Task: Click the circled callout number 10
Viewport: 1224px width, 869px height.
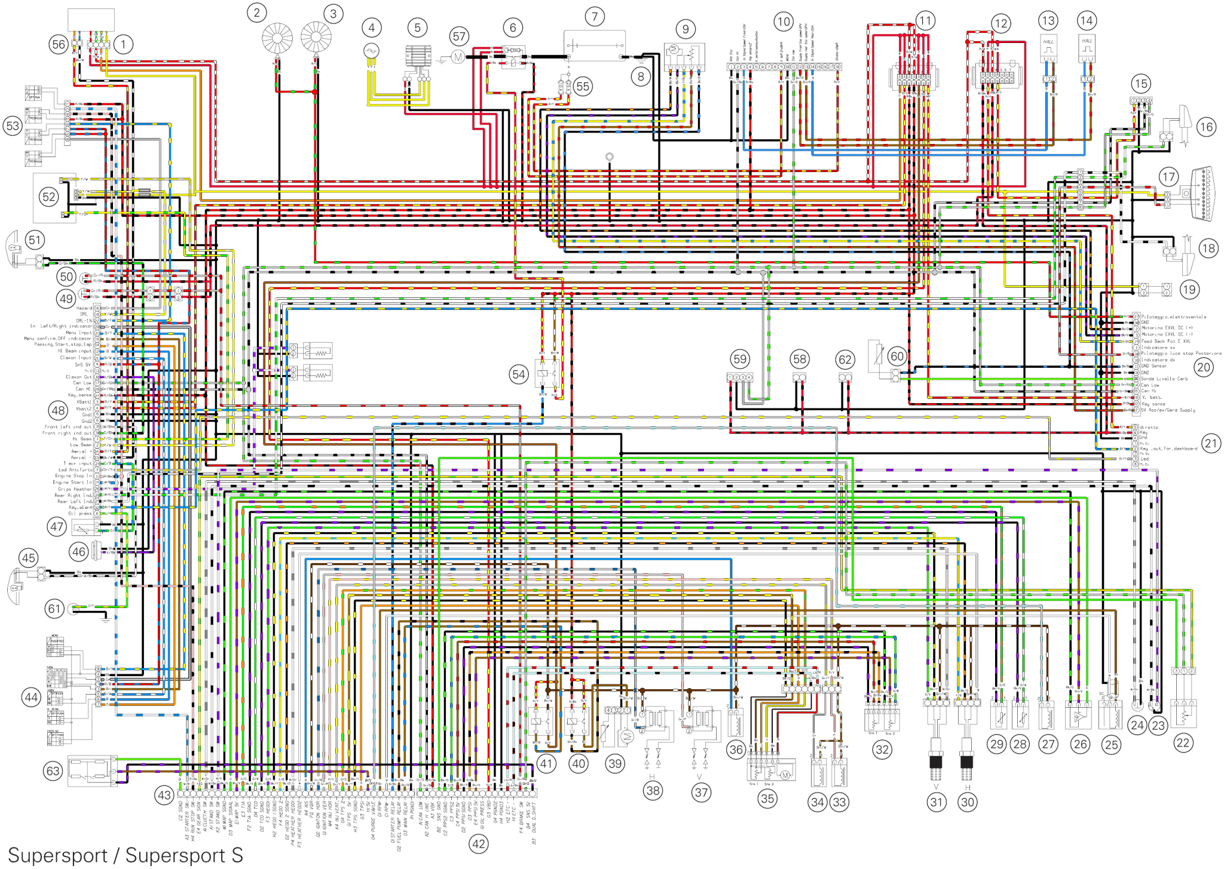Action: pos(784,23)
